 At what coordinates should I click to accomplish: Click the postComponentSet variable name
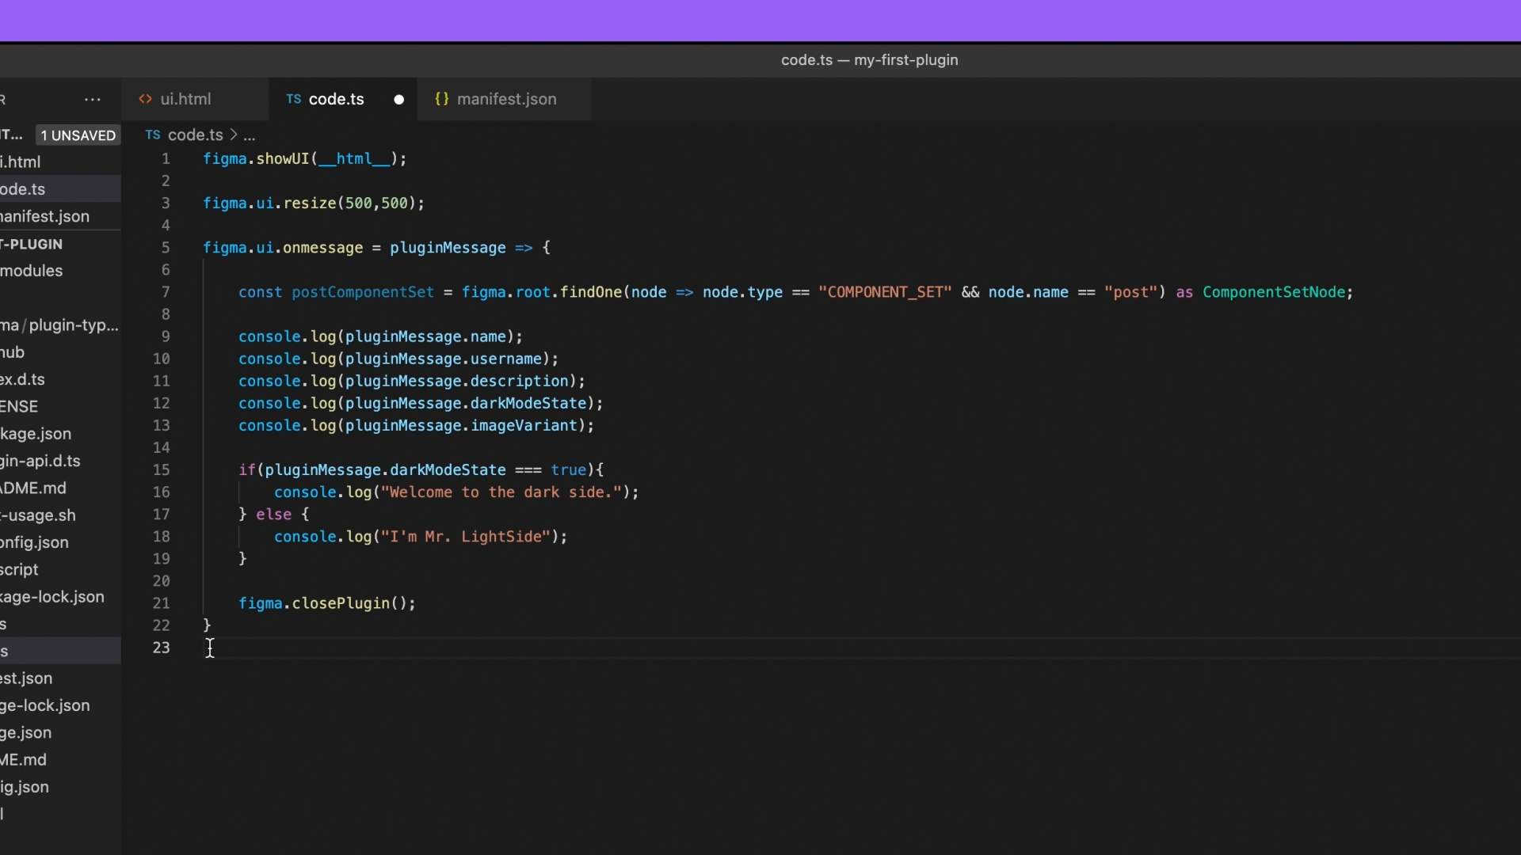point(363,292)
